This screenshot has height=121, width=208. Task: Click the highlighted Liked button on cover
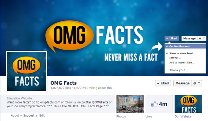(172, 38)
